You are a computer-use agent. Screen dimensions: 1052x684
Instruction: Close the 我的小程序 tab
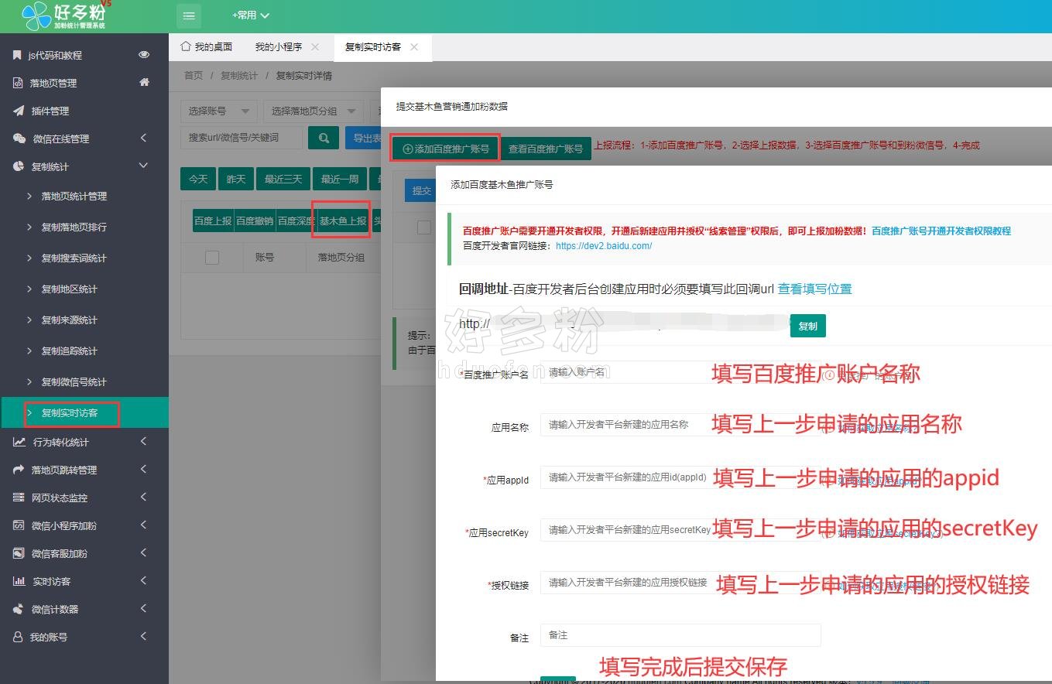coord(315,47)
